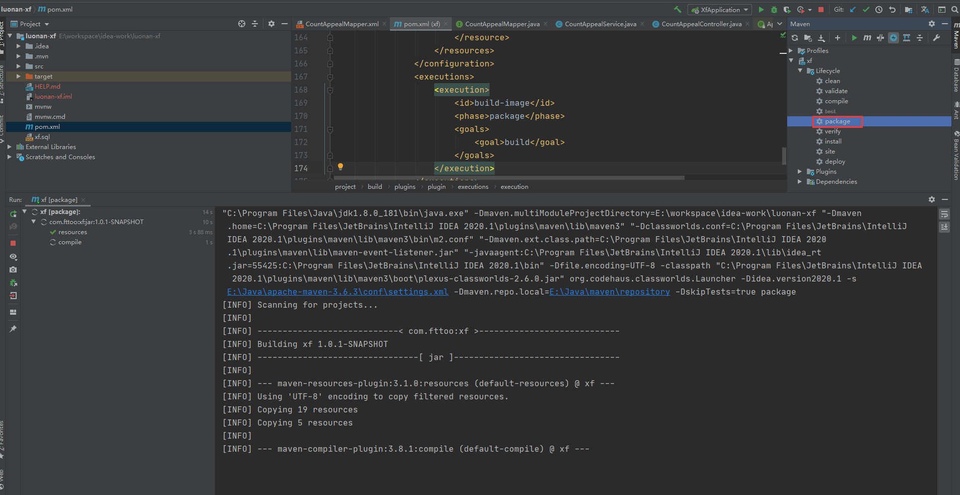The image size is (960, 495).
Task: Run with Coverage shield icon
Action: pyautogui.click(x=787, y=10)
